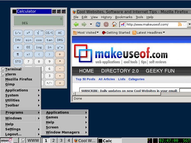Click the 1/x key on Calculator

tap(18, 33)
